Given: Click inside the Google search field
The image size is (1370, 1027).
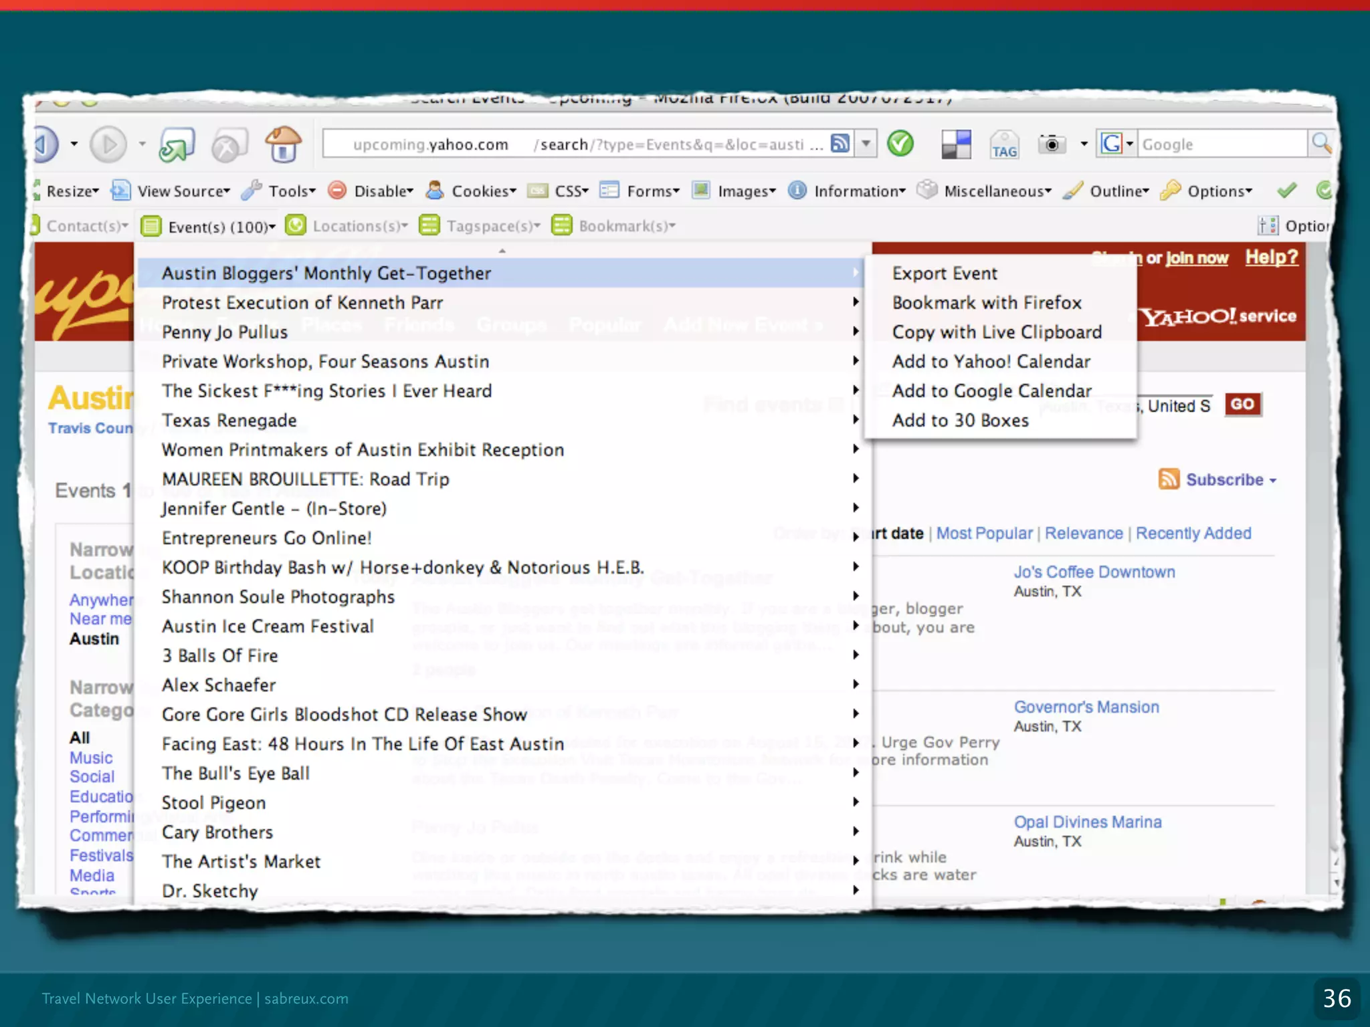Looking at the screenshot, I should pos(1221,144).
